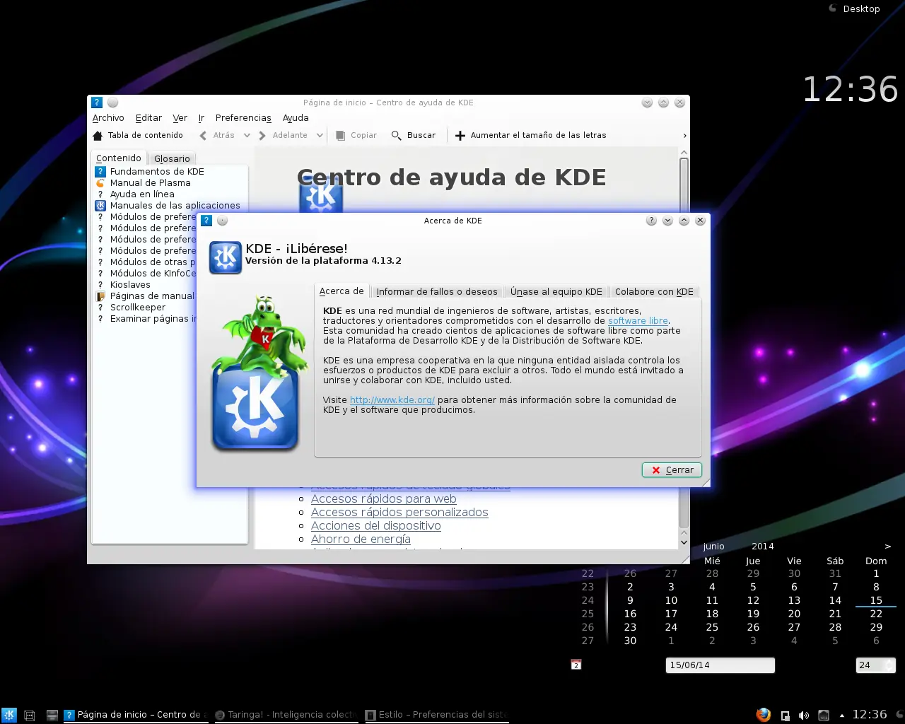The image size is (905, 724).
Task: Click the Acerca de KDE window menu icon
Action: point(206,221)
